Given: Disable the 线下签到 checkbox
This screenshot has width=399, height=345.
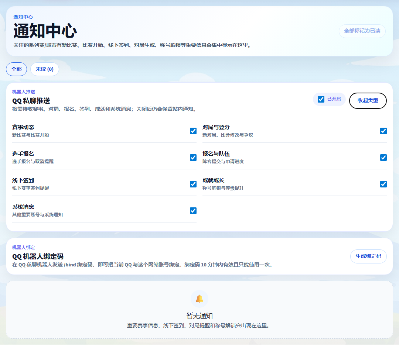Looking at the screenshot, I should pyautogui.click(x=193, y=184).
